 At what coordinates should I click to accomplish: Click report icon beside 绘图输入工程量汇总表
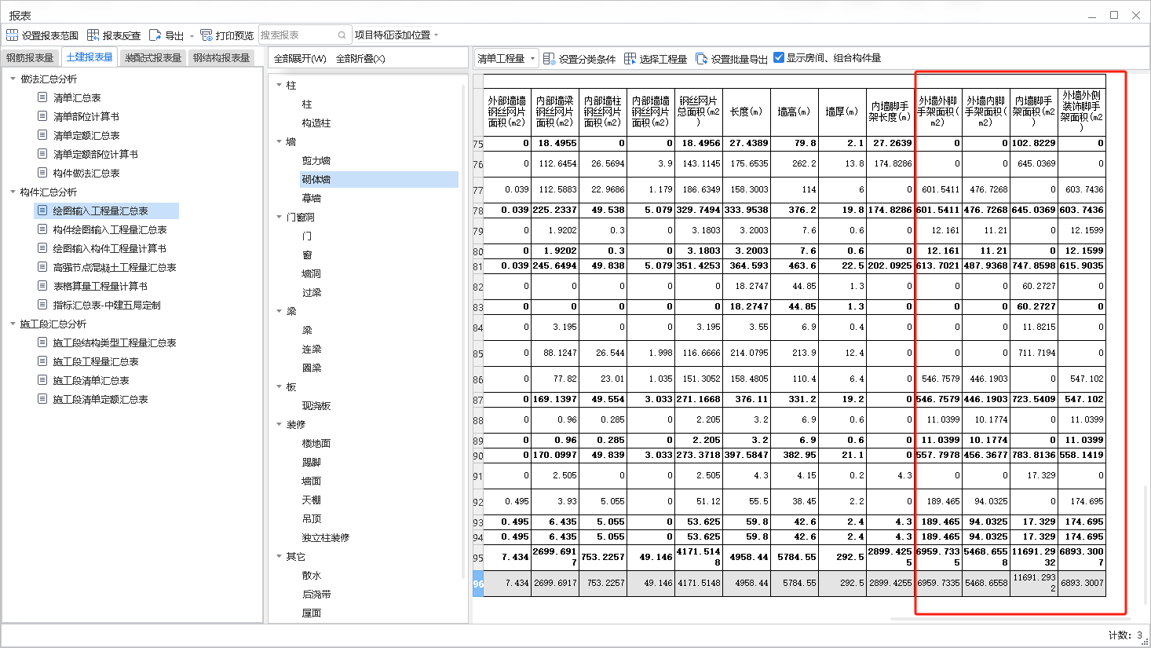[42, 211]
